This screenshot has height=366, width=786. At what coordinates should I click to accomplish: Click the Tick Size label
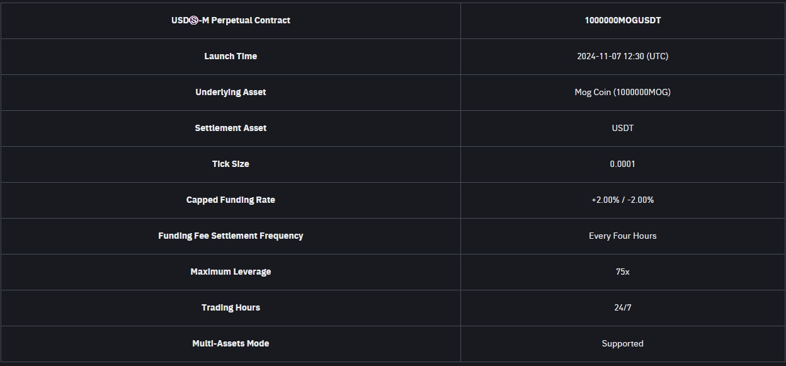point(231,164)
